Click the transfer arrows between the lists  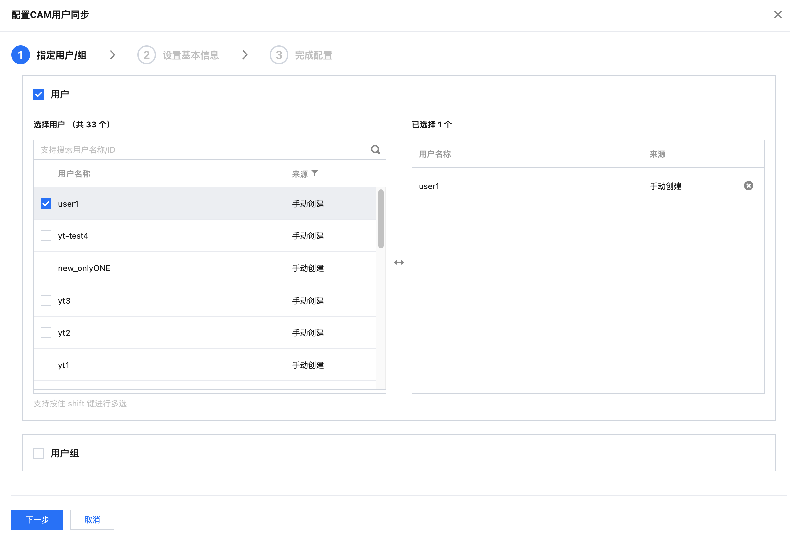coord(399,263)
